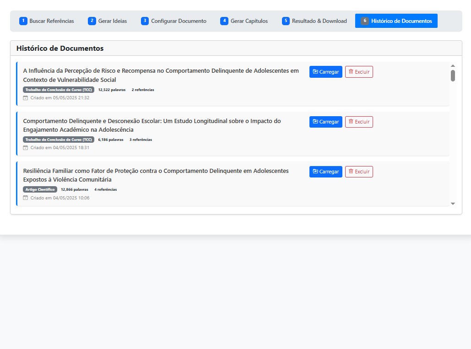
Task: Delete the Desconexão Escolar document
Action: point(359,122)
